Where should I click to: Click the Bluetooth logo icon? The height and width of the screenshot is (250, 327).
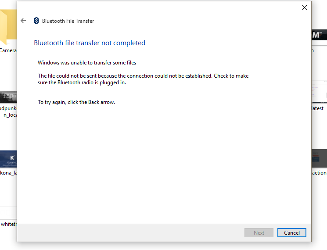(x=36, y=21)
